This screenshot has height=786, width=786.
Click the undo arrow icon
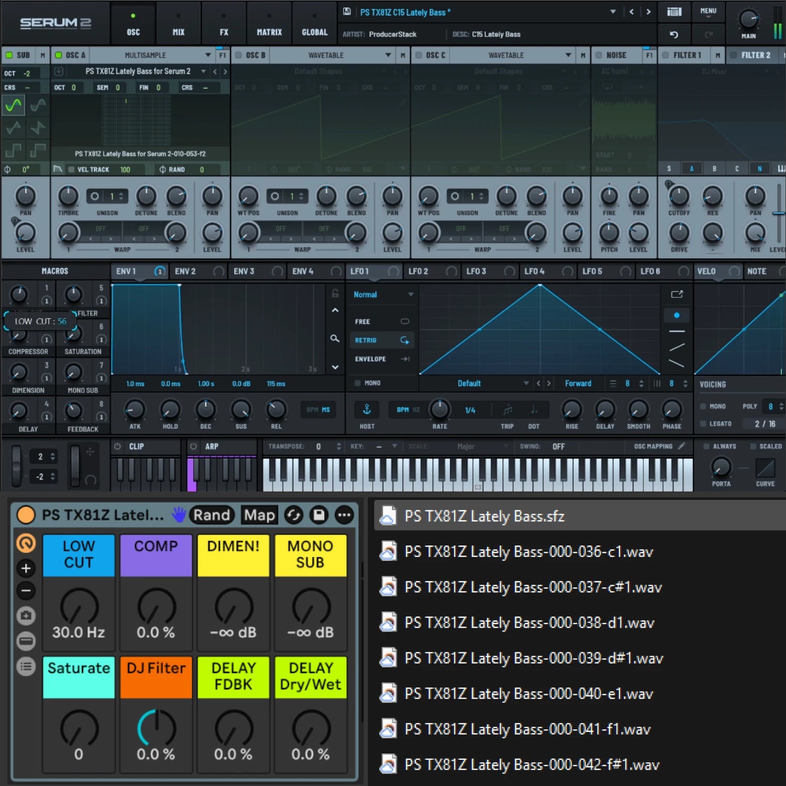(x=674, y=35)
